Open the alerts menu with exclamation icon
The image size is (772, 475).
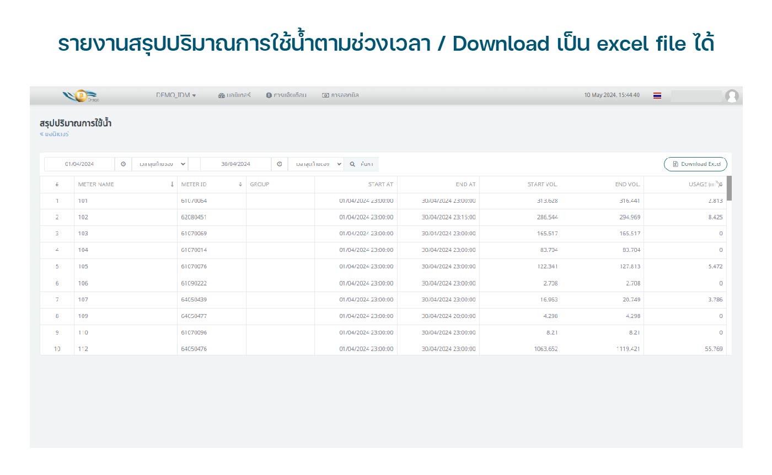(286, 95)
